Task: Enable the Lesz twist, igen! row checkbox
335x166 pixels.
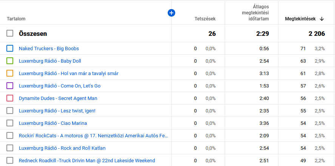Action: [x=10, y=111]
